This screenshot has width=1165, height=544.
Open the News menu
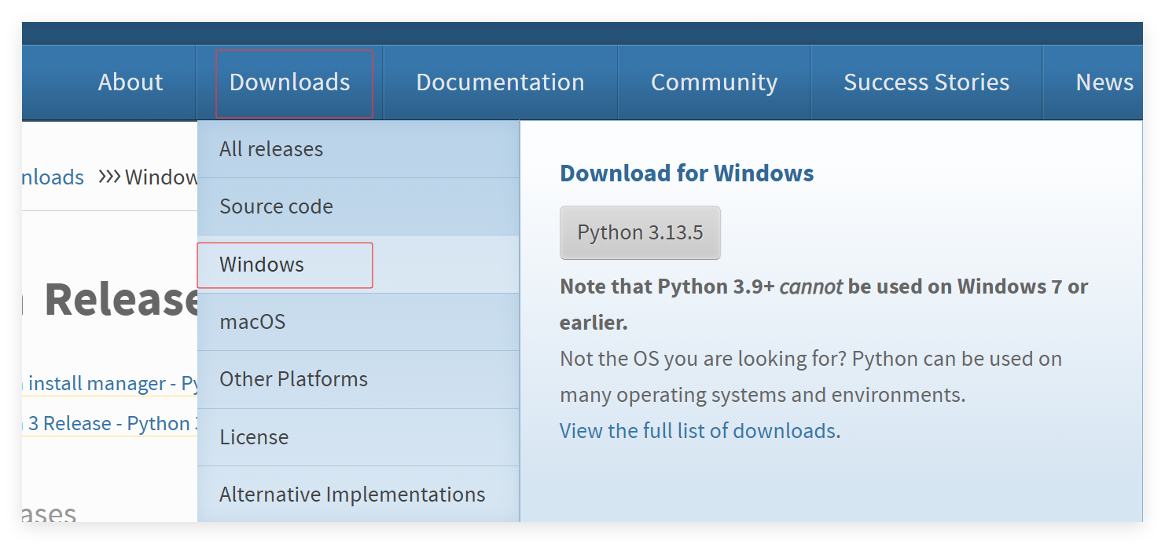(1104, 82)
